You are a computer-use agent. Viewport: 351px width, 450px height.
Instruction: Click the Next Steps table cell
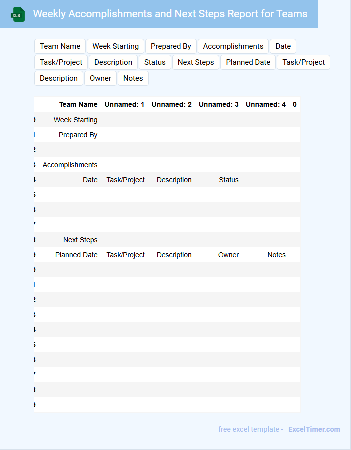[x=80, y=240]
